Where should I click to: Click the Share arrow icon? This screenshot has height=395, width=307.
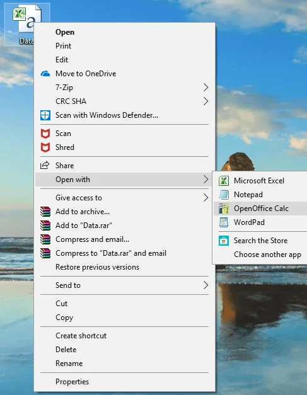(45, 165)
